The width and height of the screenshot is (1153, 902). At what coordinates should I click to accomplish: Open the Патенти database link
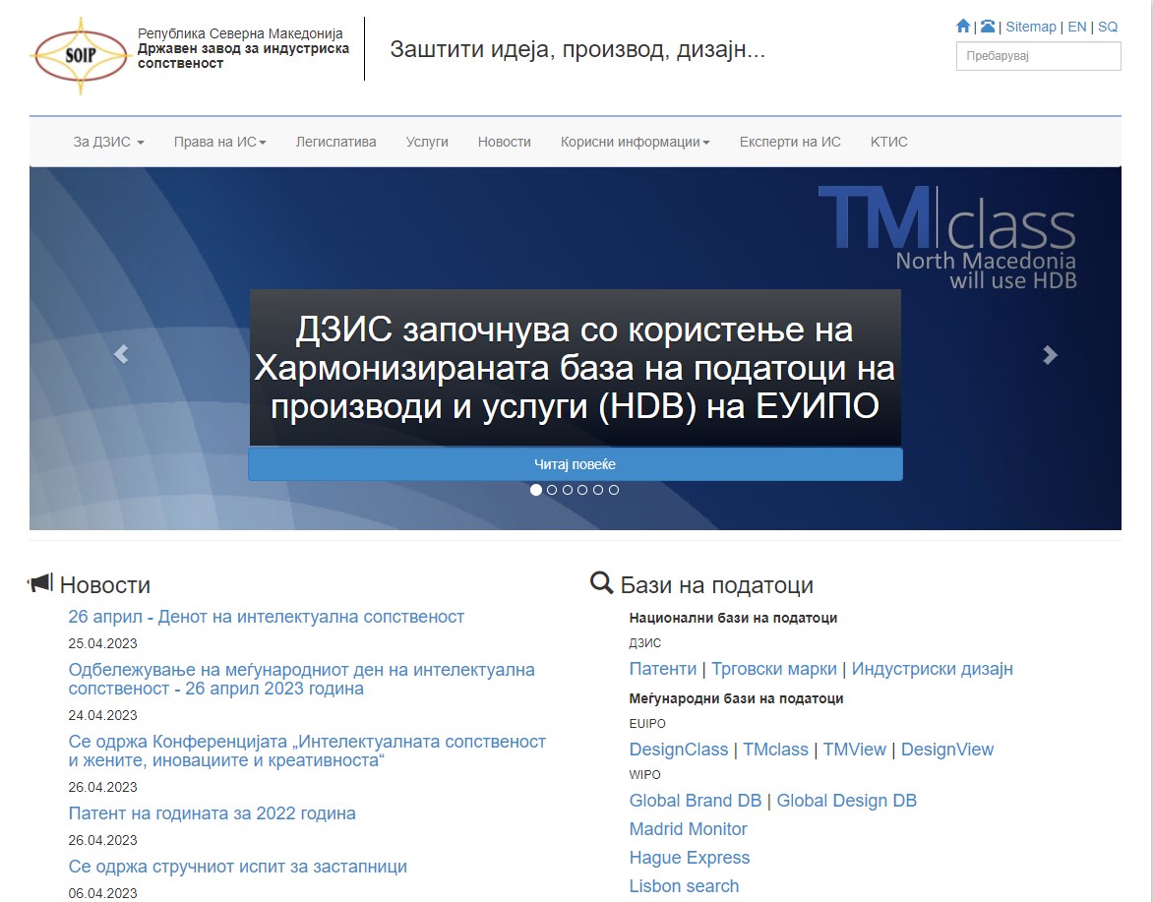point(662,668)
